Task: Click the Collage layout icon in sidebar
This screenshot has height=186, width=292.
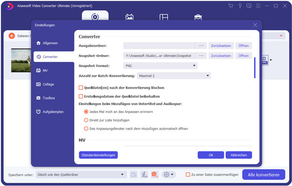Action: pyautogui.click(x=38, y=84)
